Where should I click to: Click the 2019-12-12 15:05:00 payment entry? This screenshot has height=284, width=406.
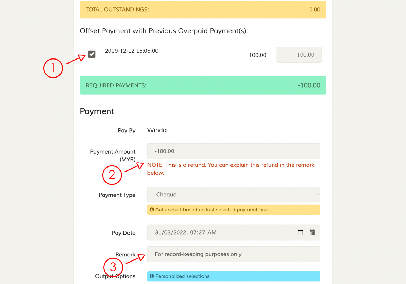[131, 51]
